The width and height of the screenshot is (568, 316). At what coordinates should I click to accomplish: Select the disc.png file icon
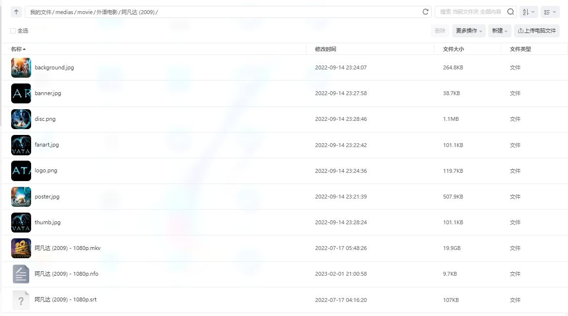click(21, 119)
